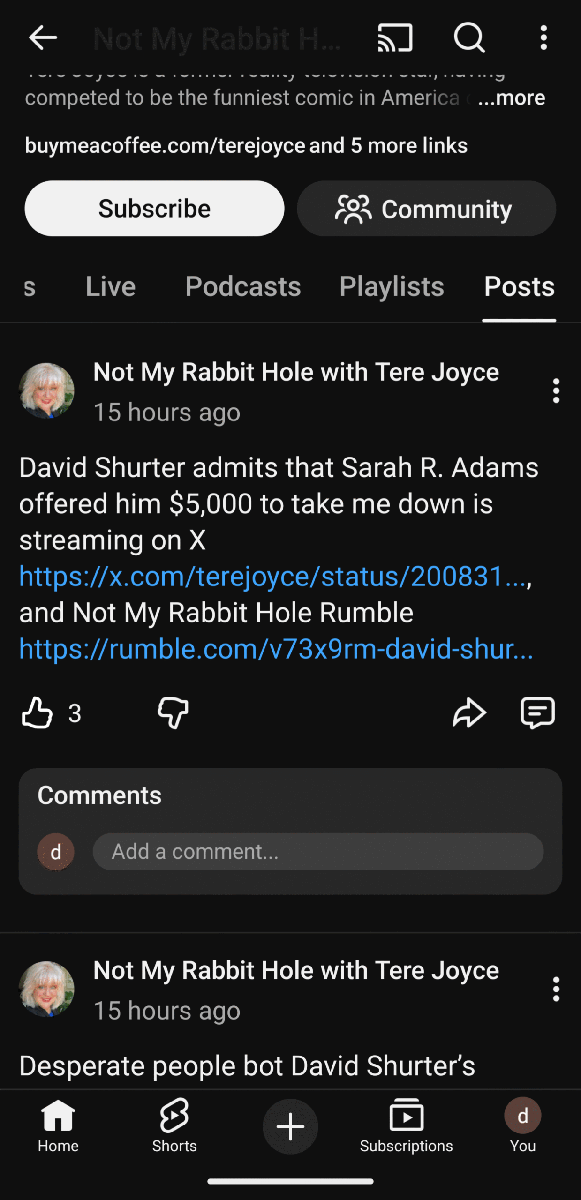Expand channel description with ...more

coord(512,98)
